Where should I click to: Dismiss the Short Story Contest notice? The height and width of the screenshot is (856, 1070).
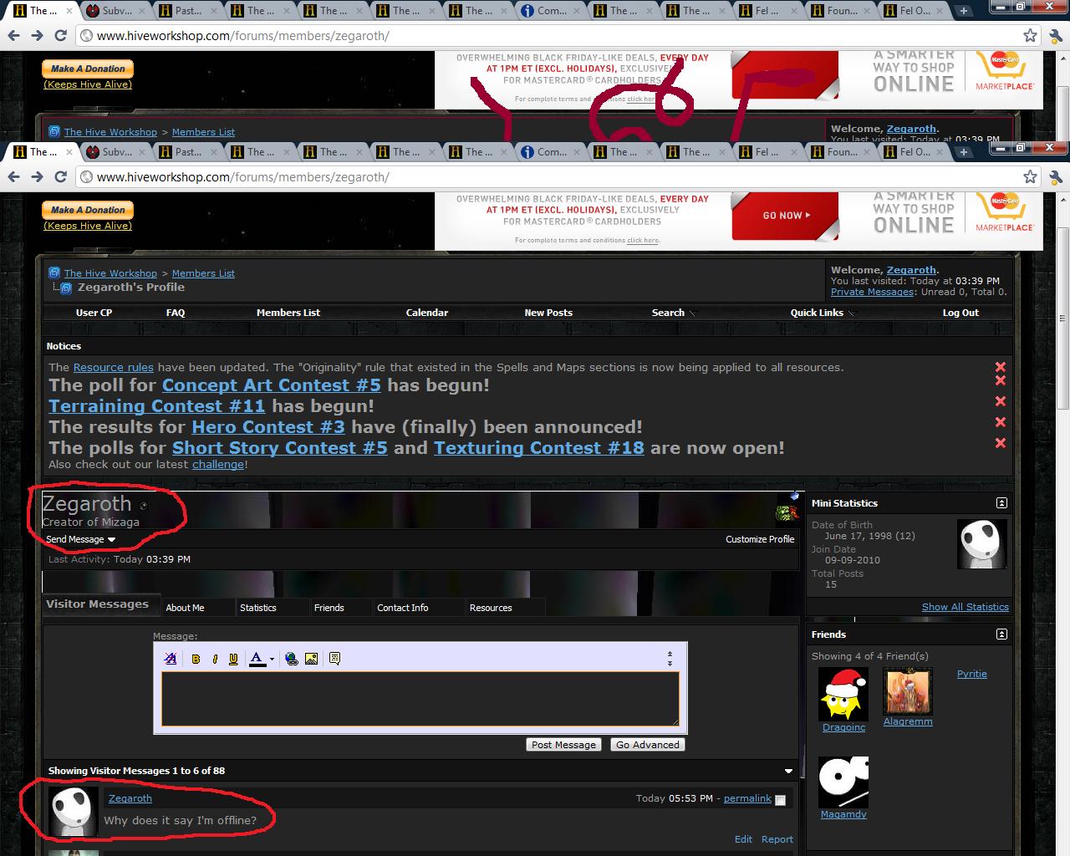click(1001, 443)
